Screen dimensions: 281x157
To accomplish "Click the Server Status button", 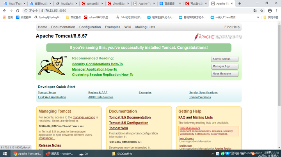I will [x=225, y=59].
